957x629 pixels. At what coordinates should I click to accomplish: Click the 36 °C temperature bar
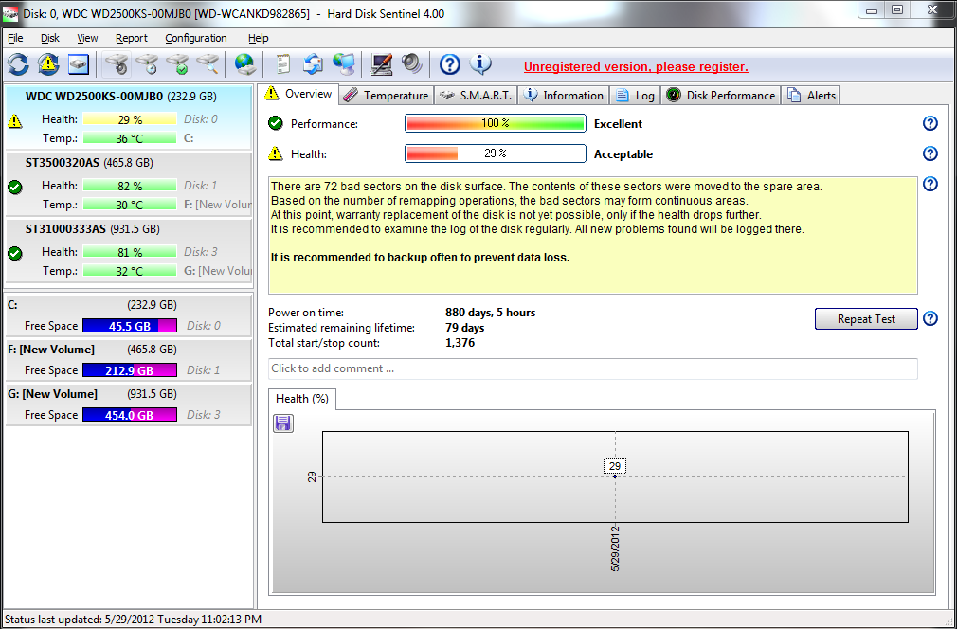click(x=130, y=138)
